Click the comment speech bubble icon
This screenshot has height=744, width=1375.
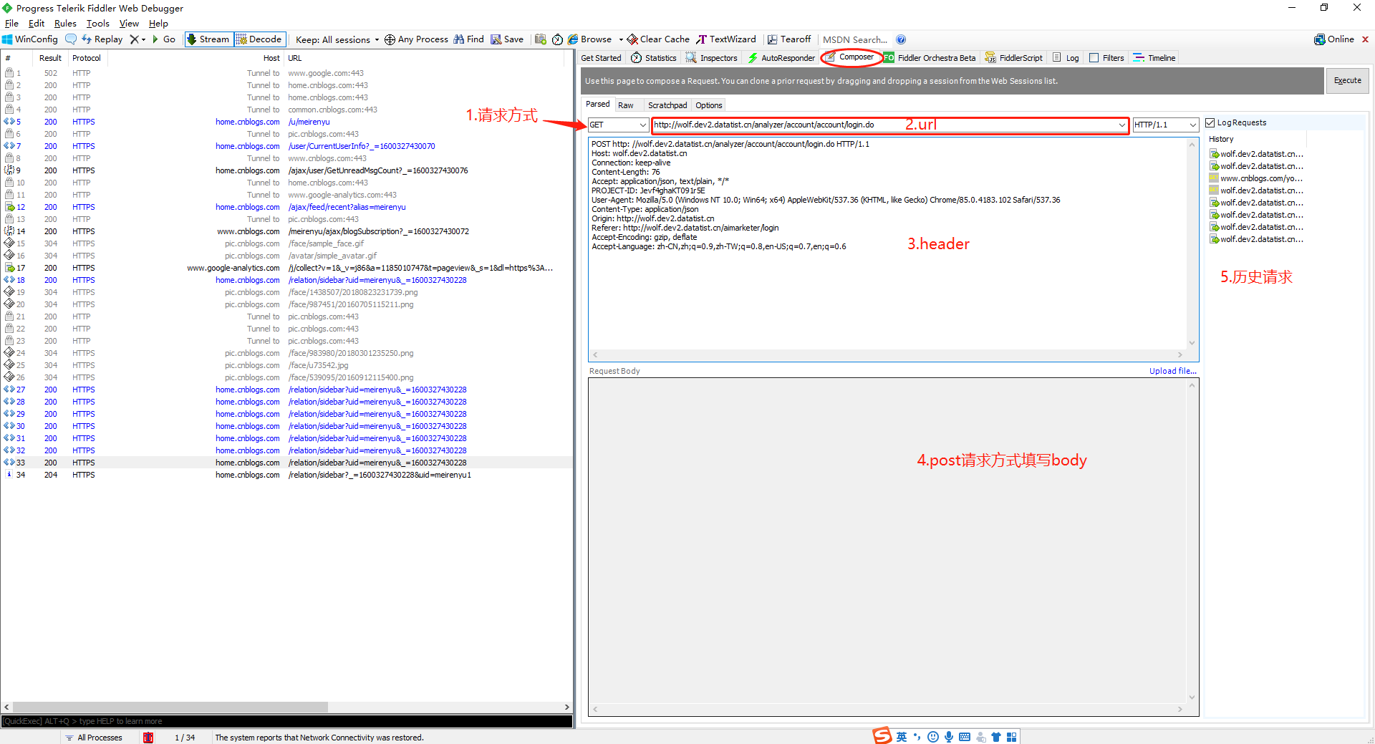point(71,39)
